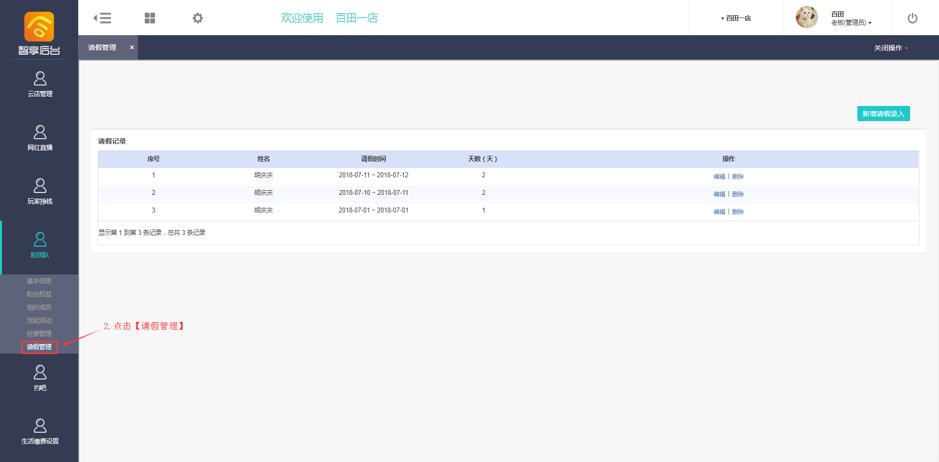Click the 天数(天) column header
939x462 pixels.
click(483, 159)
